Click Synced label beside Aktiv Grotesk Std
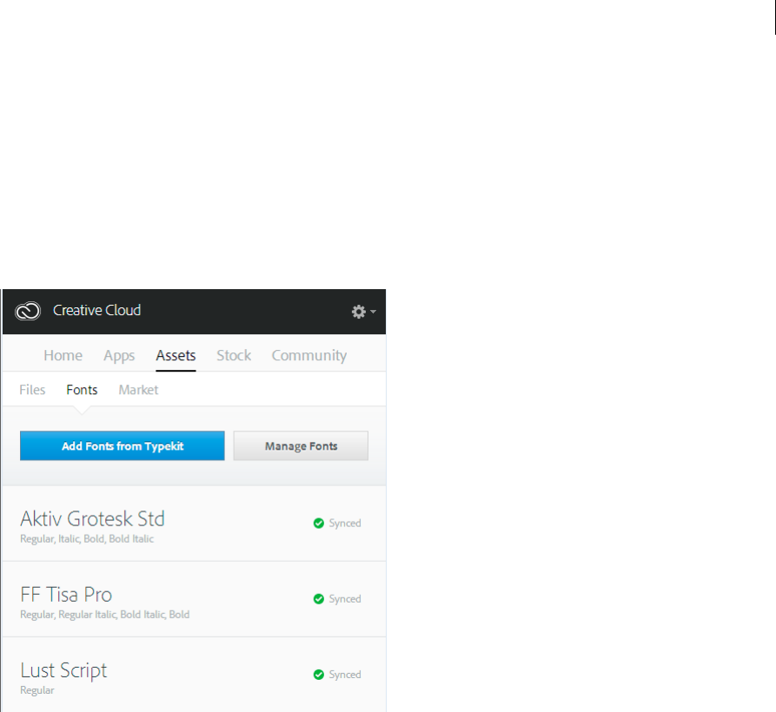Image resolution: width=776 pixels, height=712 pixels. tap(345, 523)
